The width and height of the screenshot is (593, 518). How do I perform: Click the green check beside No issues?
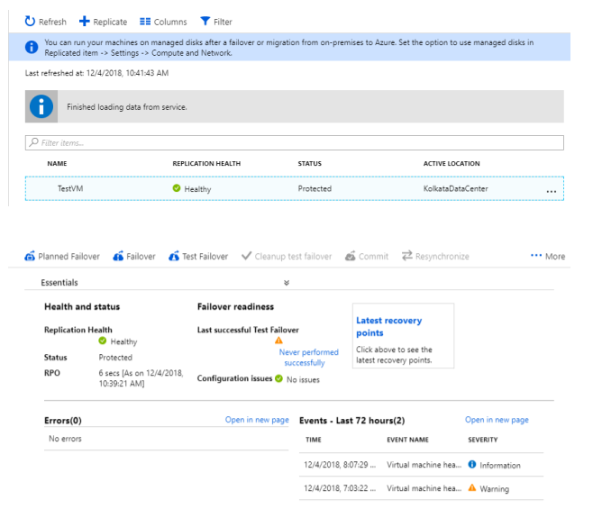click(x=278, y=378)
